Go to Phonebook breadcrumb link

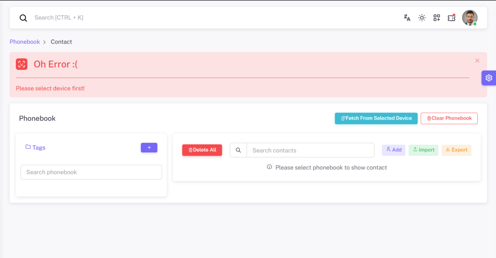click(25, 42)
